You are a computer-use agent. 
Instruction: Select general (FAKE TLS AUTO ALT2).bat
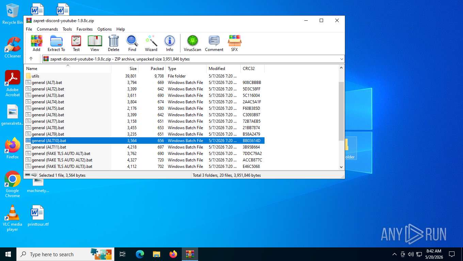click(x=144, y=160)
